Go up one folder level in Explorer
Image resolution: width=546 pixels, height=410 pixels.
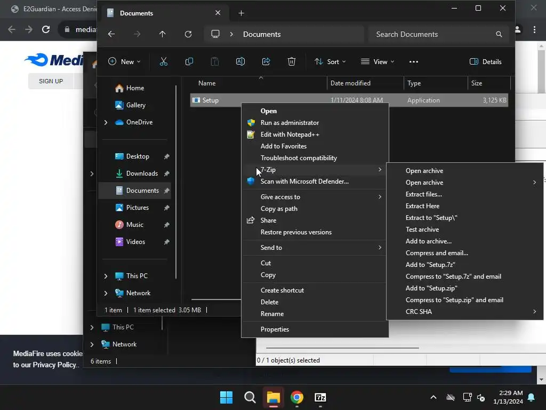point(163,34)
